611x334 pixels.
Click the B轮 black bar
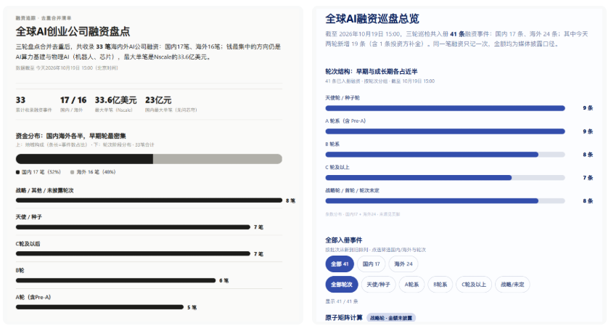[x=115, y=280]
